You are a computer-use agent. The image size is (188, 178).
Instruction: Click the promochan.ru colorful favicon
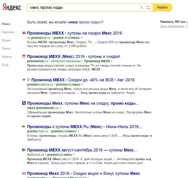[x=24, y=127]
